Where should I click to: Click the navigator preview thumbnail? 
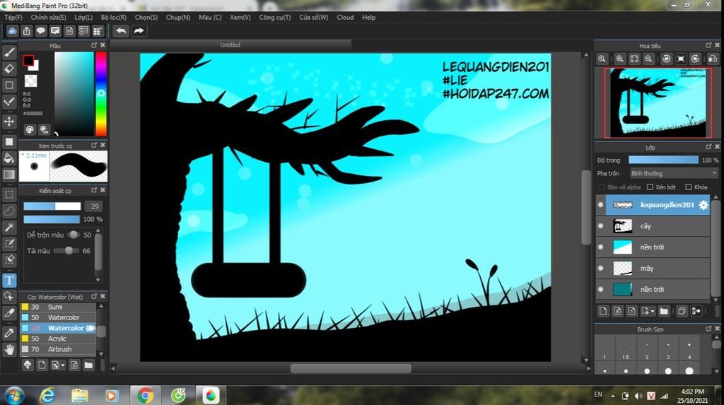click(x=658, y=103)
